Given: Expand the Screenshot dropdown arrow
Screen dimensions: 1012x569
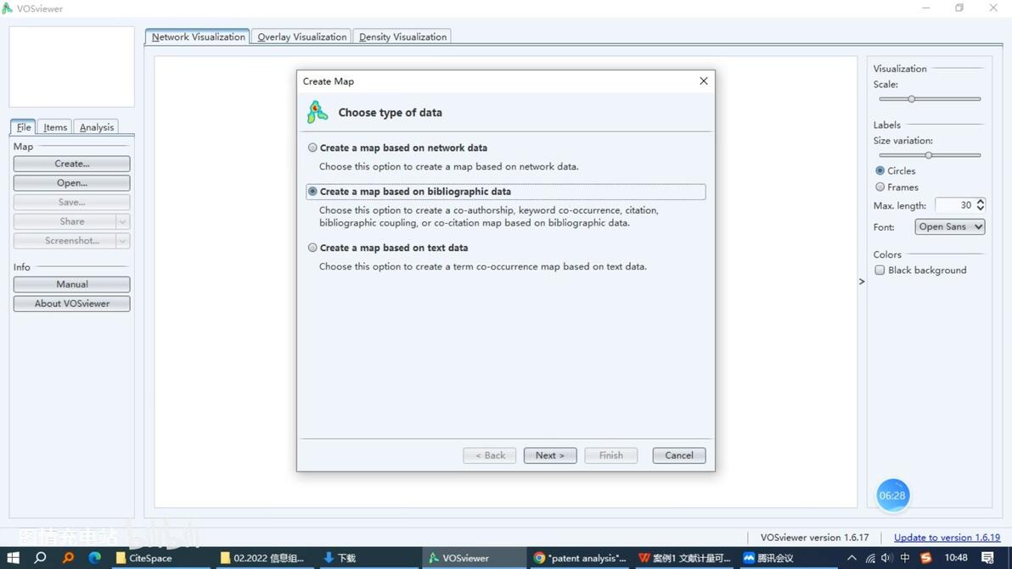Looking at the screenshot, I should point(122,241).
